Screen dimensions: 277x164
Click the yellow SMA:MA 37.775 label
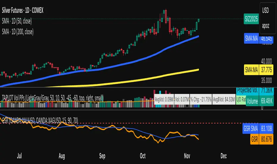(259, 70)
